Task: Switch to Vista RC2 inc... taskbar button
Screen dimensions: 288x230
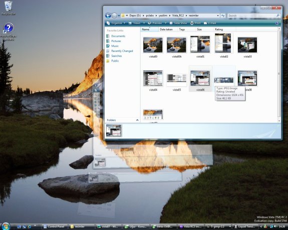Action: tap(190, 227)
